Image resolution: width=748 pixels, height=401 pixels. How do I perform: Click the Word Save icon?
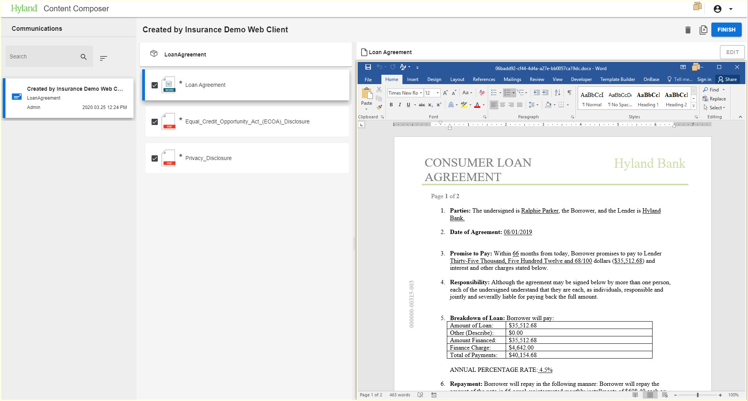[x=368, y=67]
